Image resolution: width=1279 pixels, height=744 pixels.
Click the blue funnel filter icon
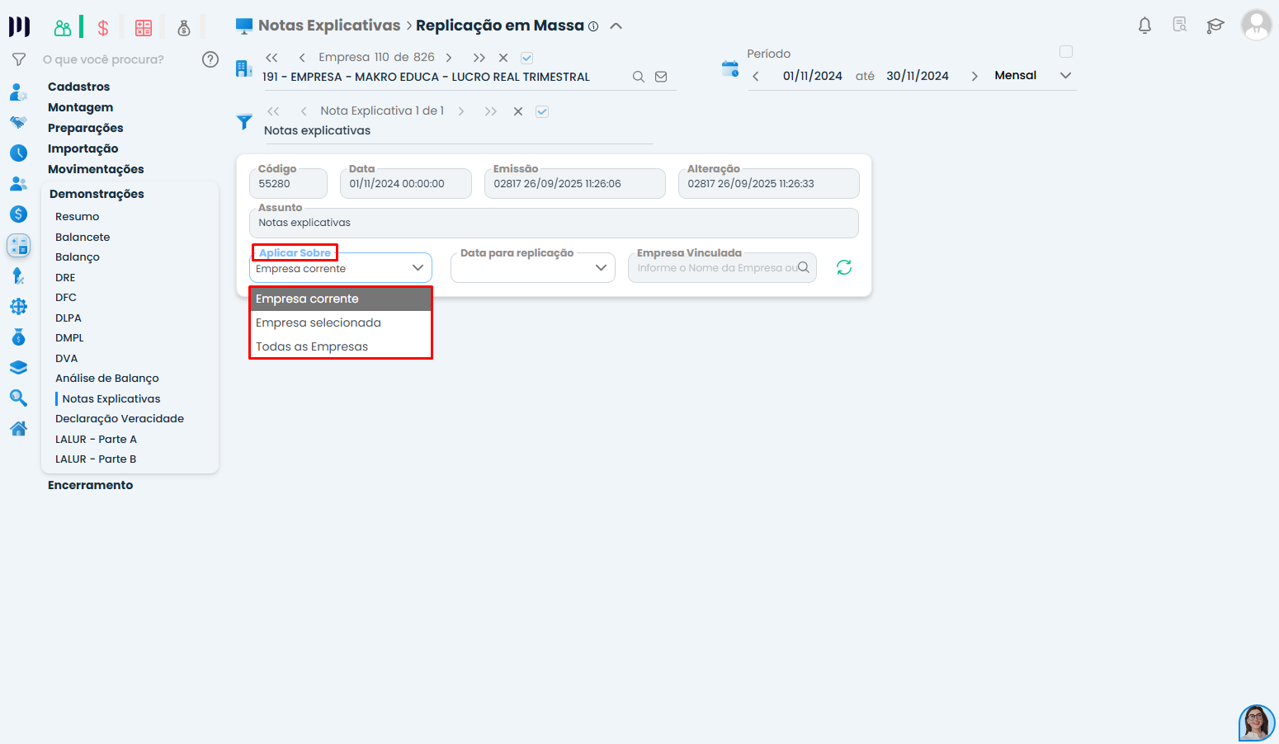(x=244, y=122)
